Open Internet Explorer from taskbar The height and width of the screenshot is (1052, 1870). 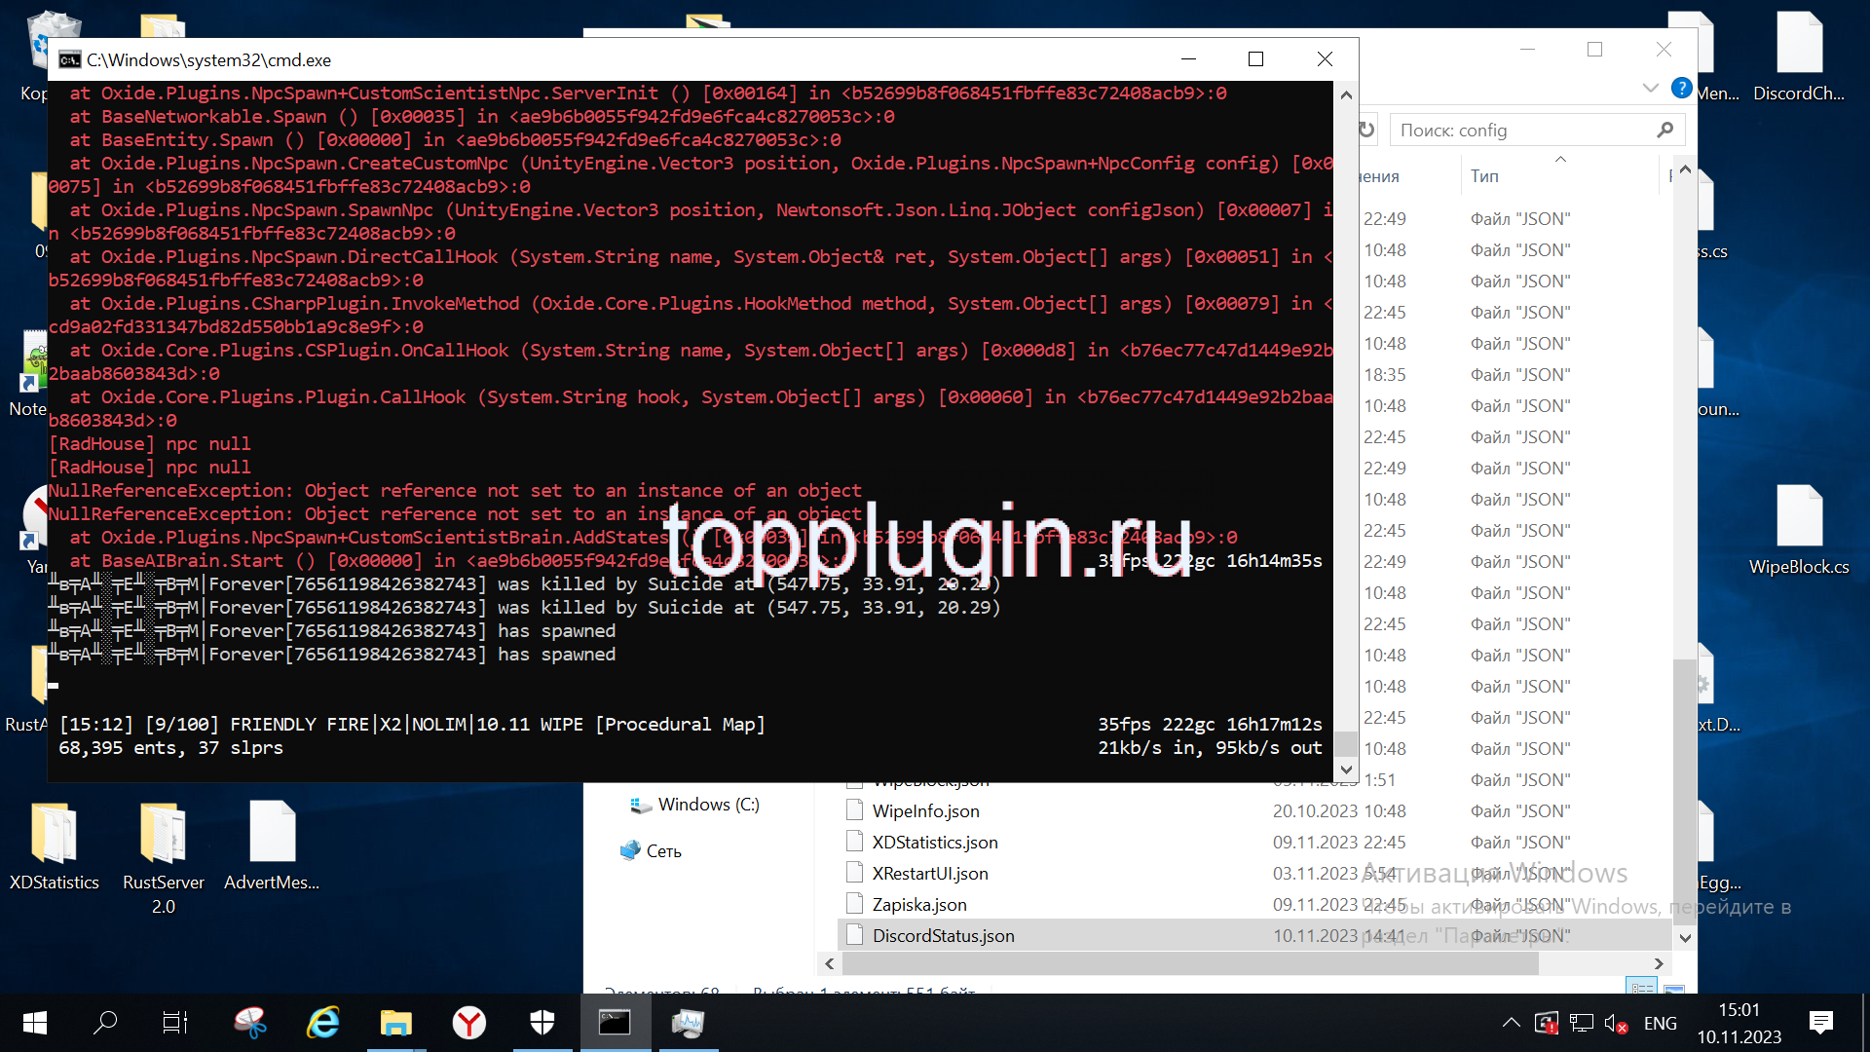pyautogui.click(x=323, y=1023)
